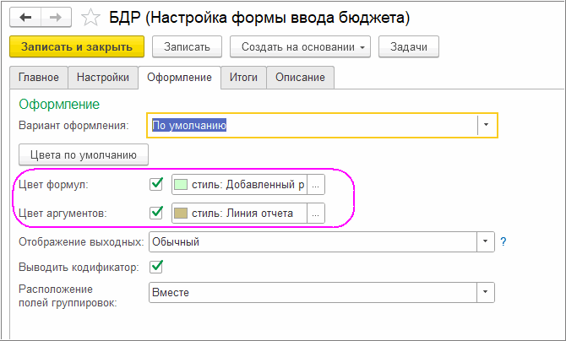This screenshot has height=341, width=566.
Task: Uncheck Выводить кодификатор checkbox
Action: [155, 267]
